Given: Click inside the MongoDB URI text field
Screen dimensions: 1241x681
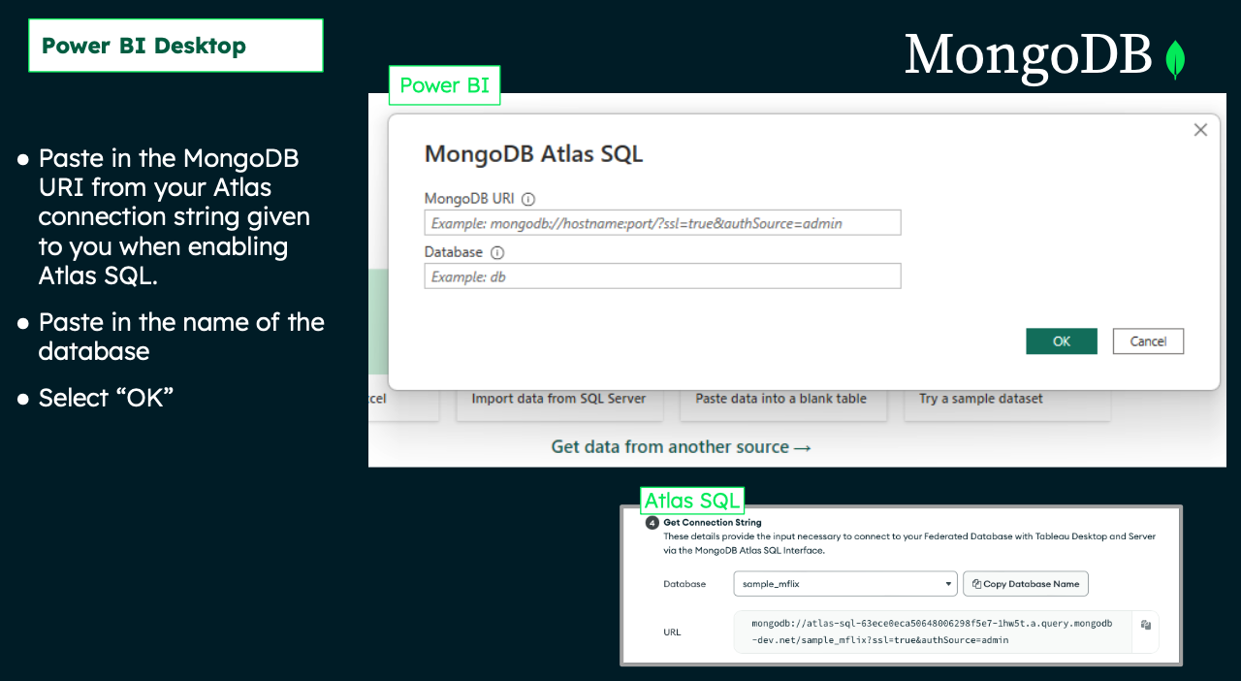Looking at the screenshot, I should point(662,223).
